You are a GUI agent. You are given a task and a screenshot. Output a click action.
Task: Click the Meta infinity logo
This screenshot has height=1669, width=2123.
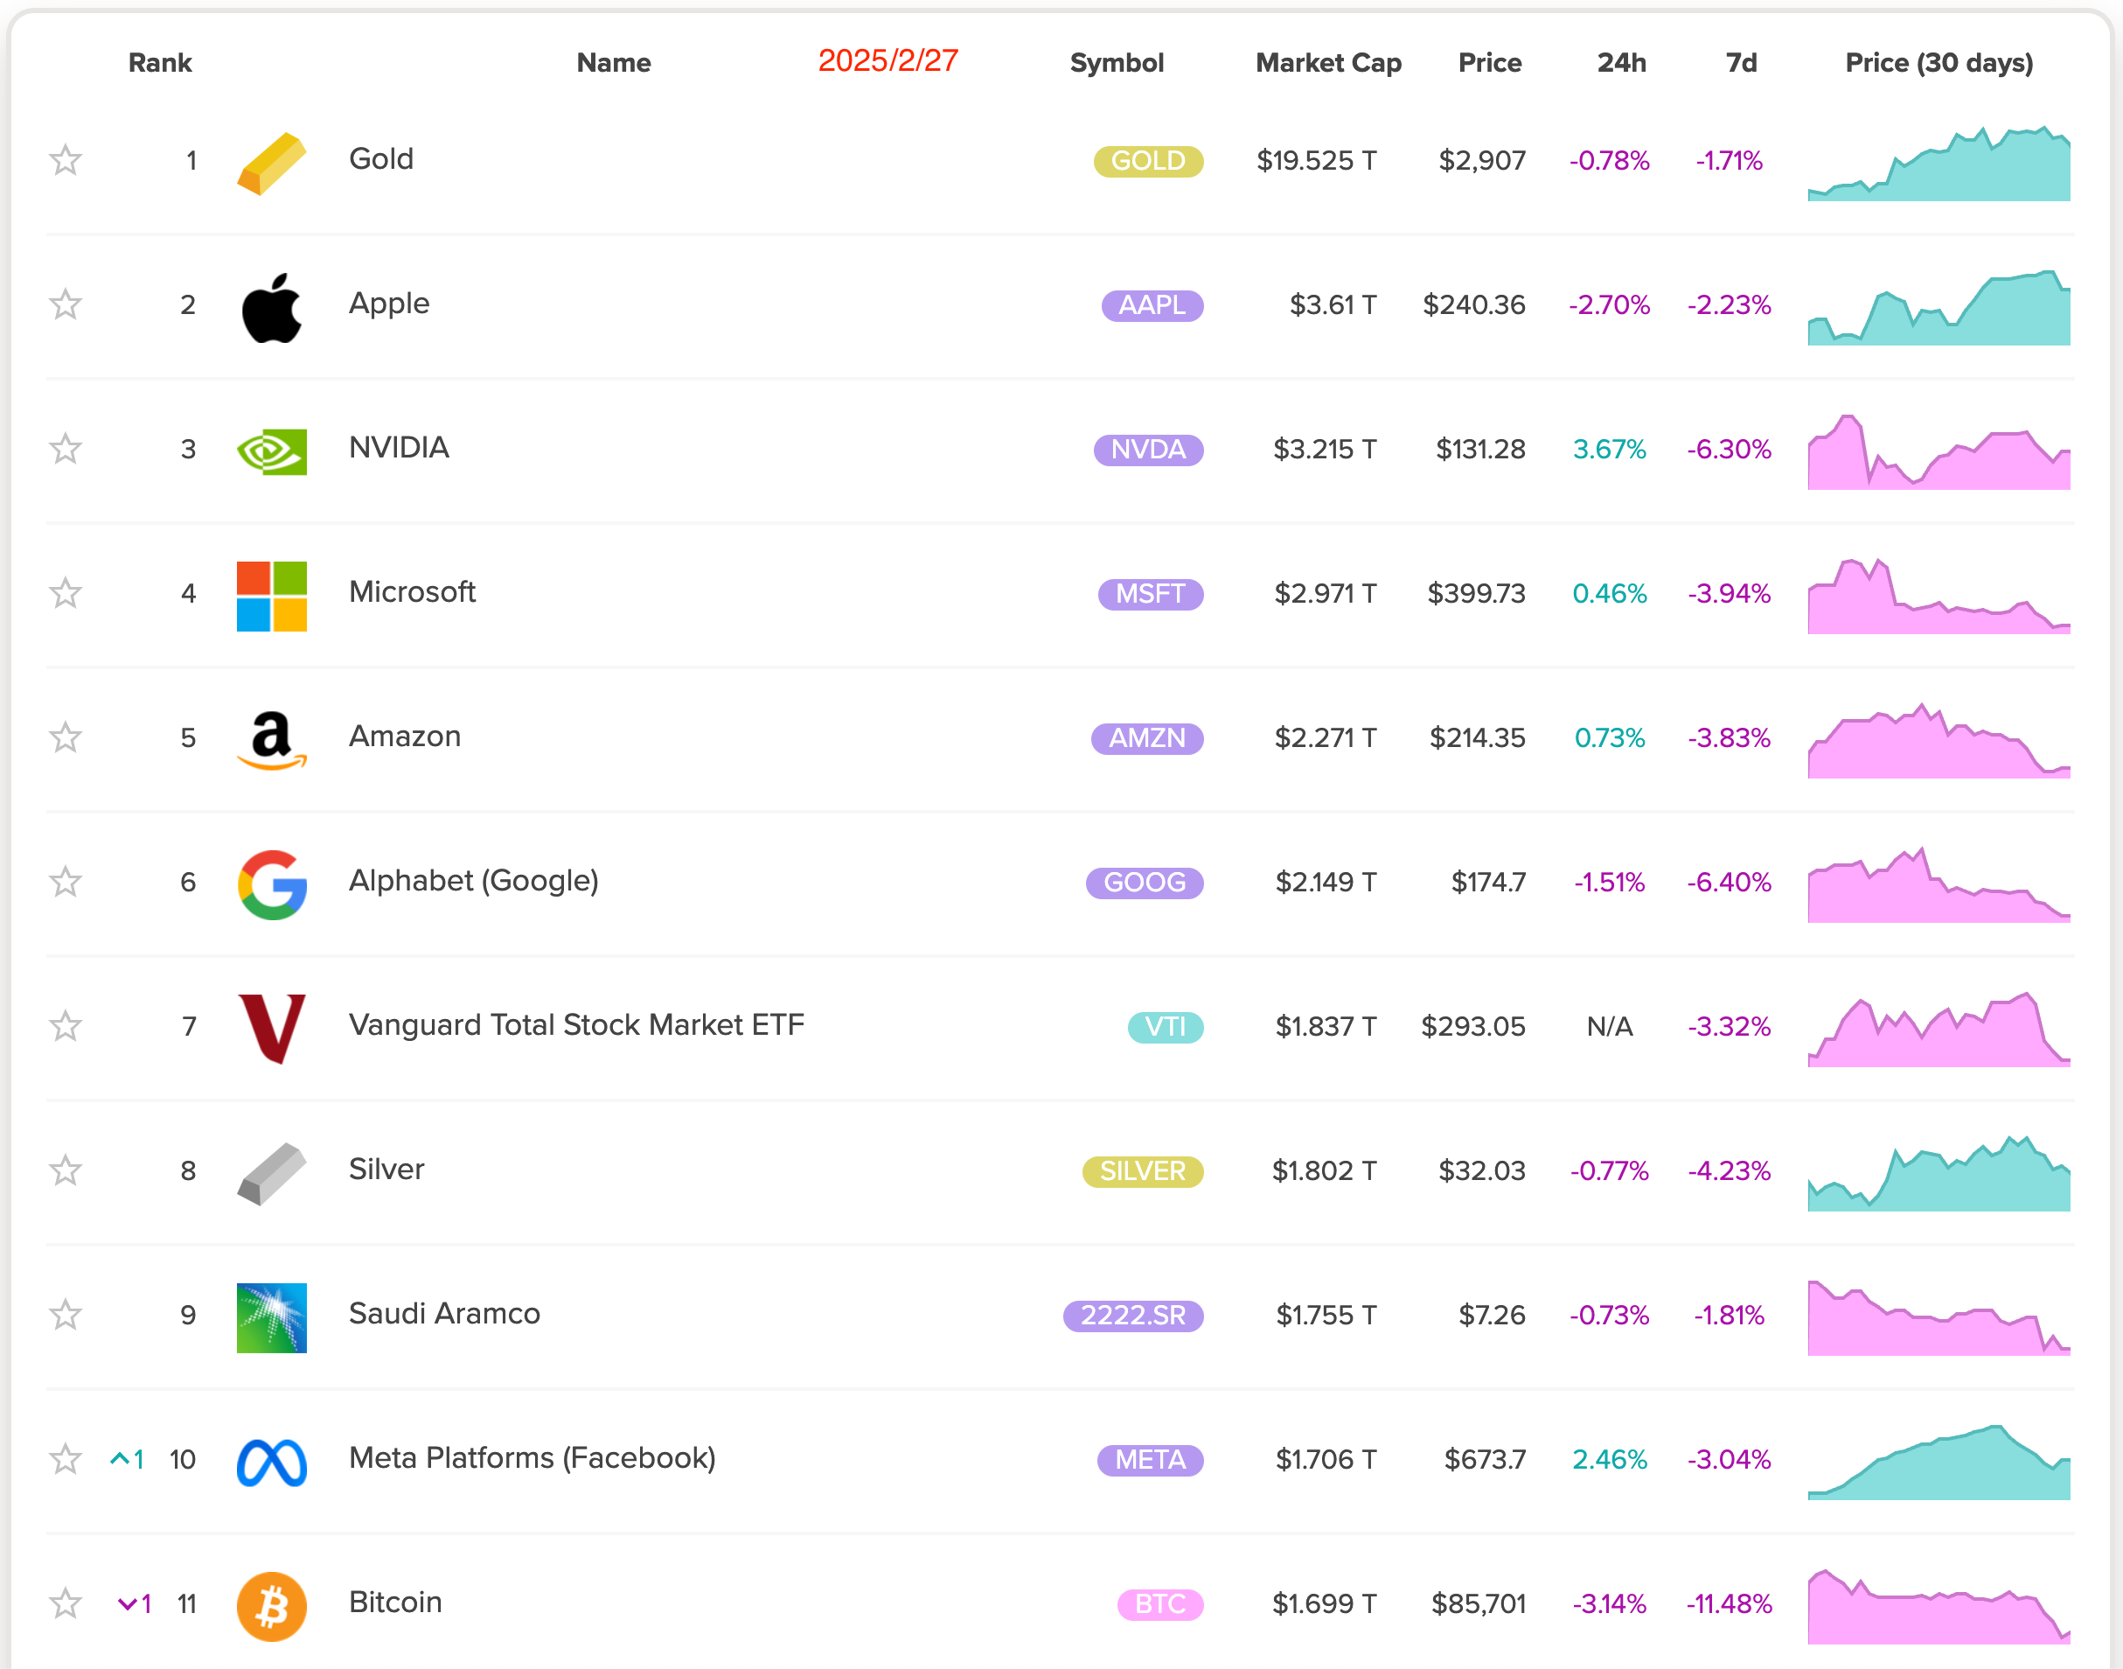(x=271, y=1462)
